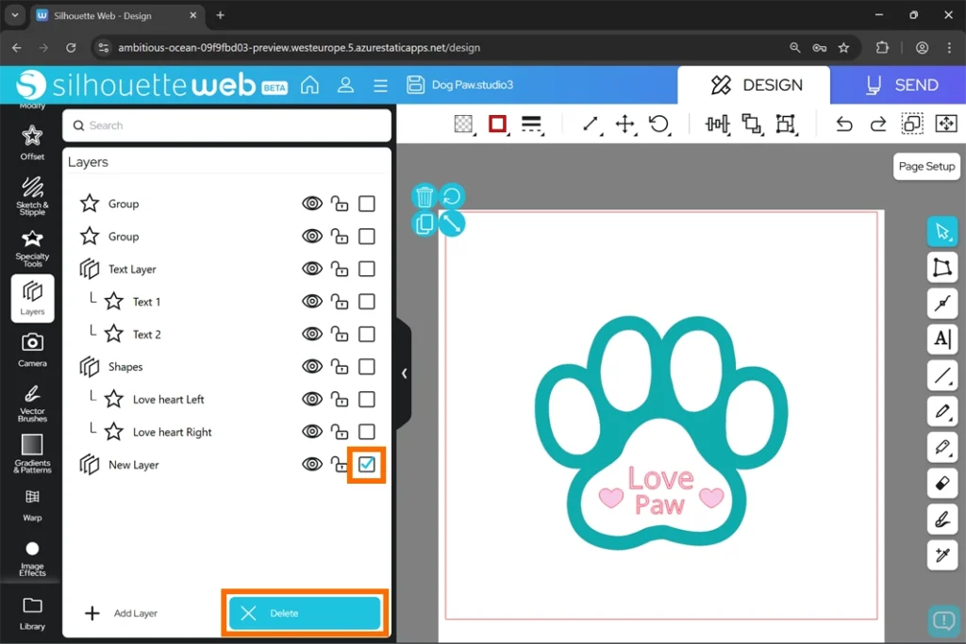This screenshot has height=644, width=966.
Task: Click the Delete button
Action: 305,613
